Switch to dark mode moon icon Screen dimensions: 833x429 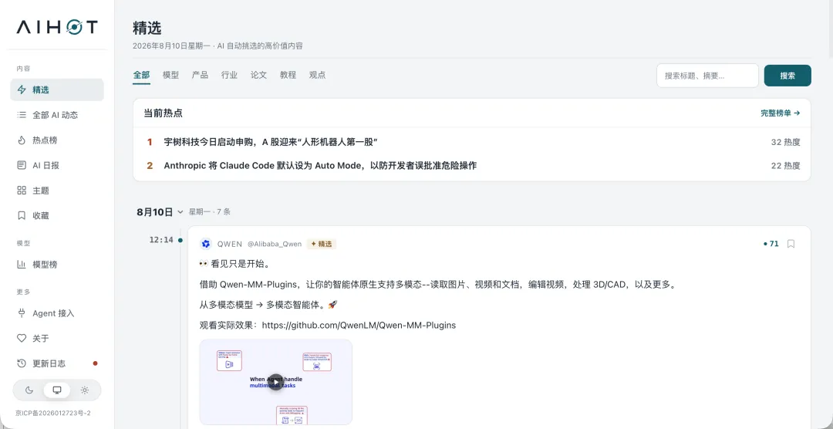29,390
